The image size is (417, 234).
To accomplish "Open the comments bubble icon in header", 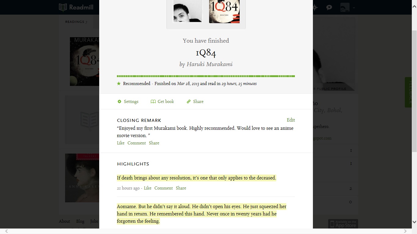I will 329,8.
